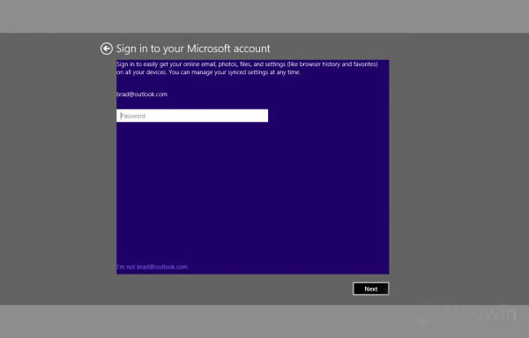
Task: Go back using the circled arrow icon
Action: tap(107, 49)
